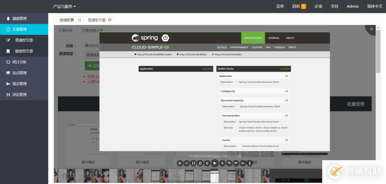Screen dimensions: 386x184
Task: Select the highlighted active thumbnail in the strip
Action: pos(214,175)
